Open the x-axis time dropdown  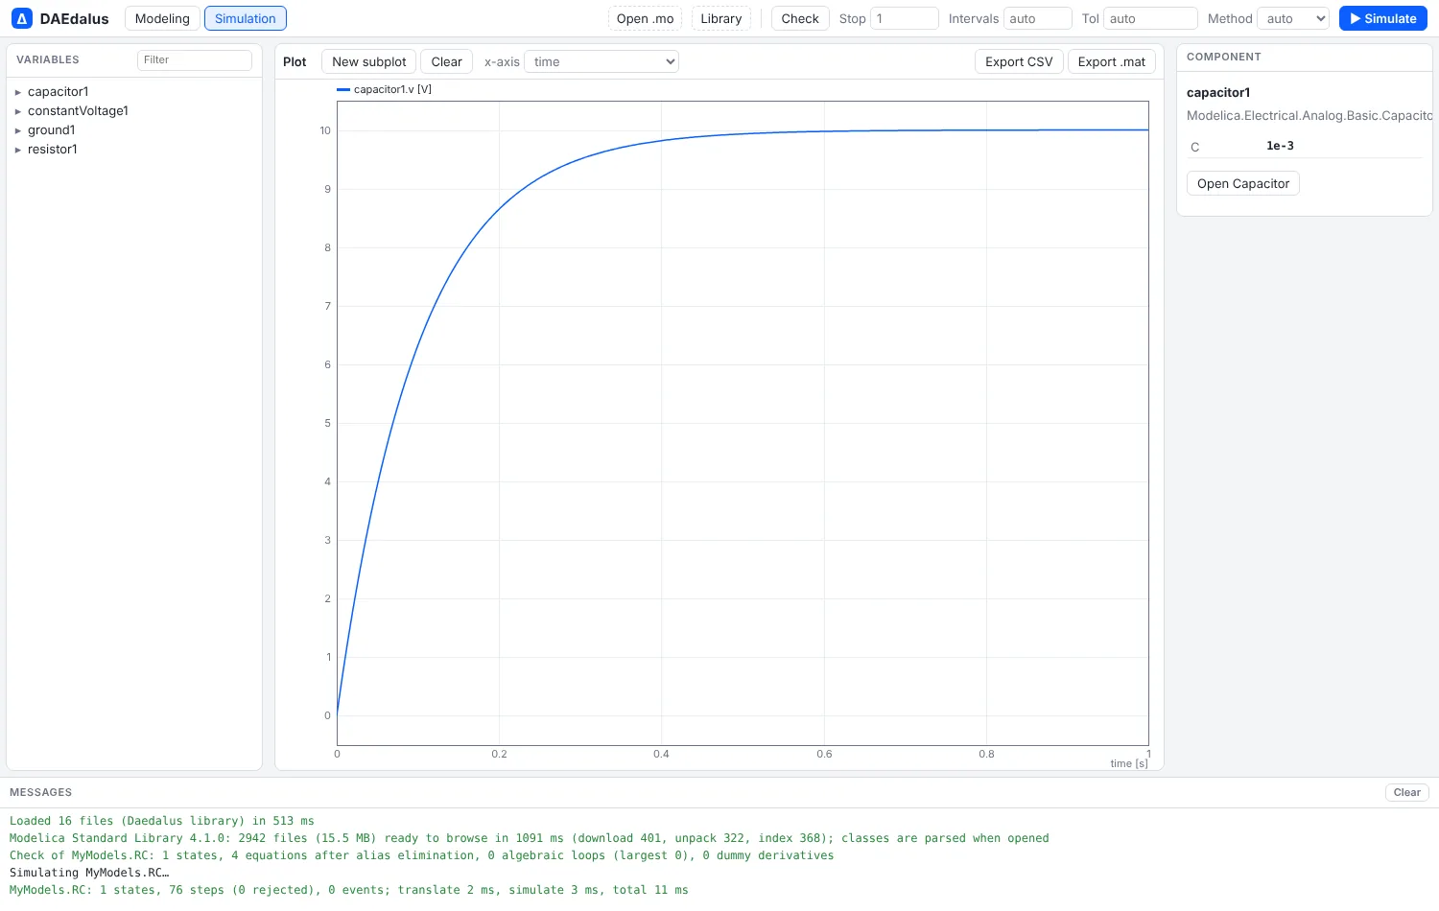click(602, 61)
